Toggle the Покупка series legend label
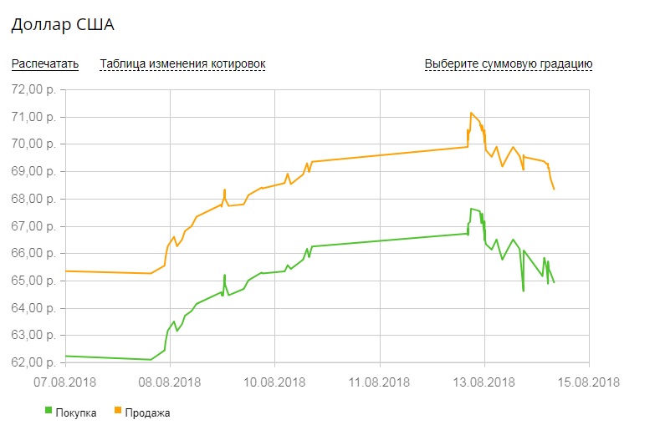This screenshot has width=660, height=430. 76,412
